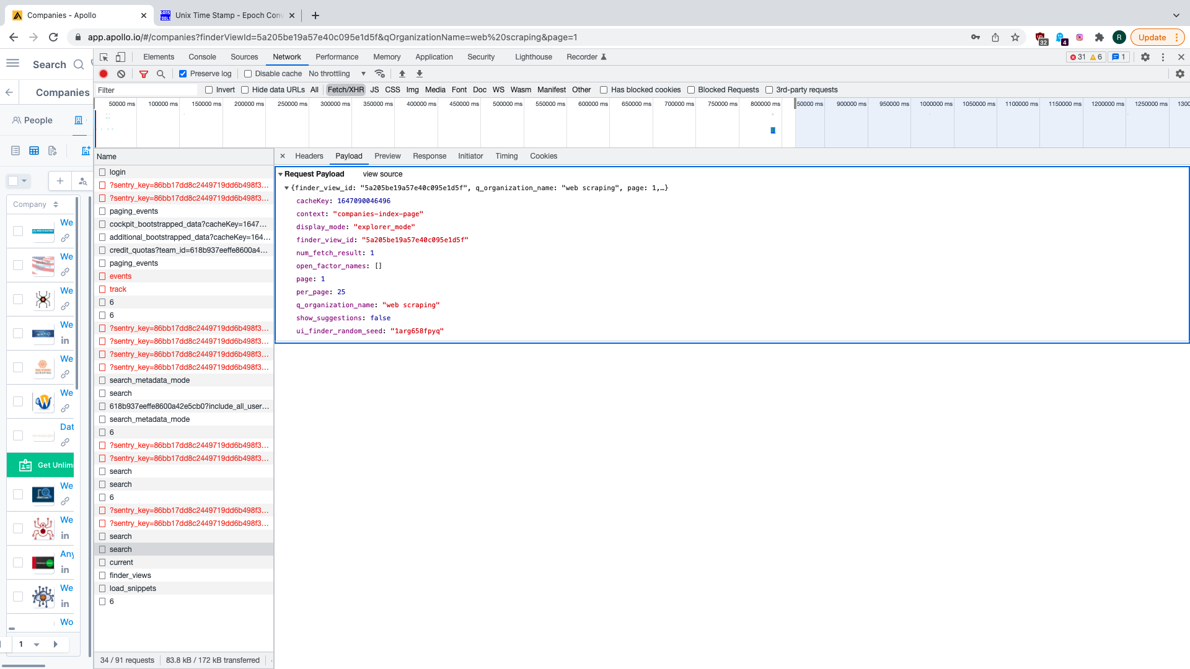Go to next page arrow

[x=56, y=644]
